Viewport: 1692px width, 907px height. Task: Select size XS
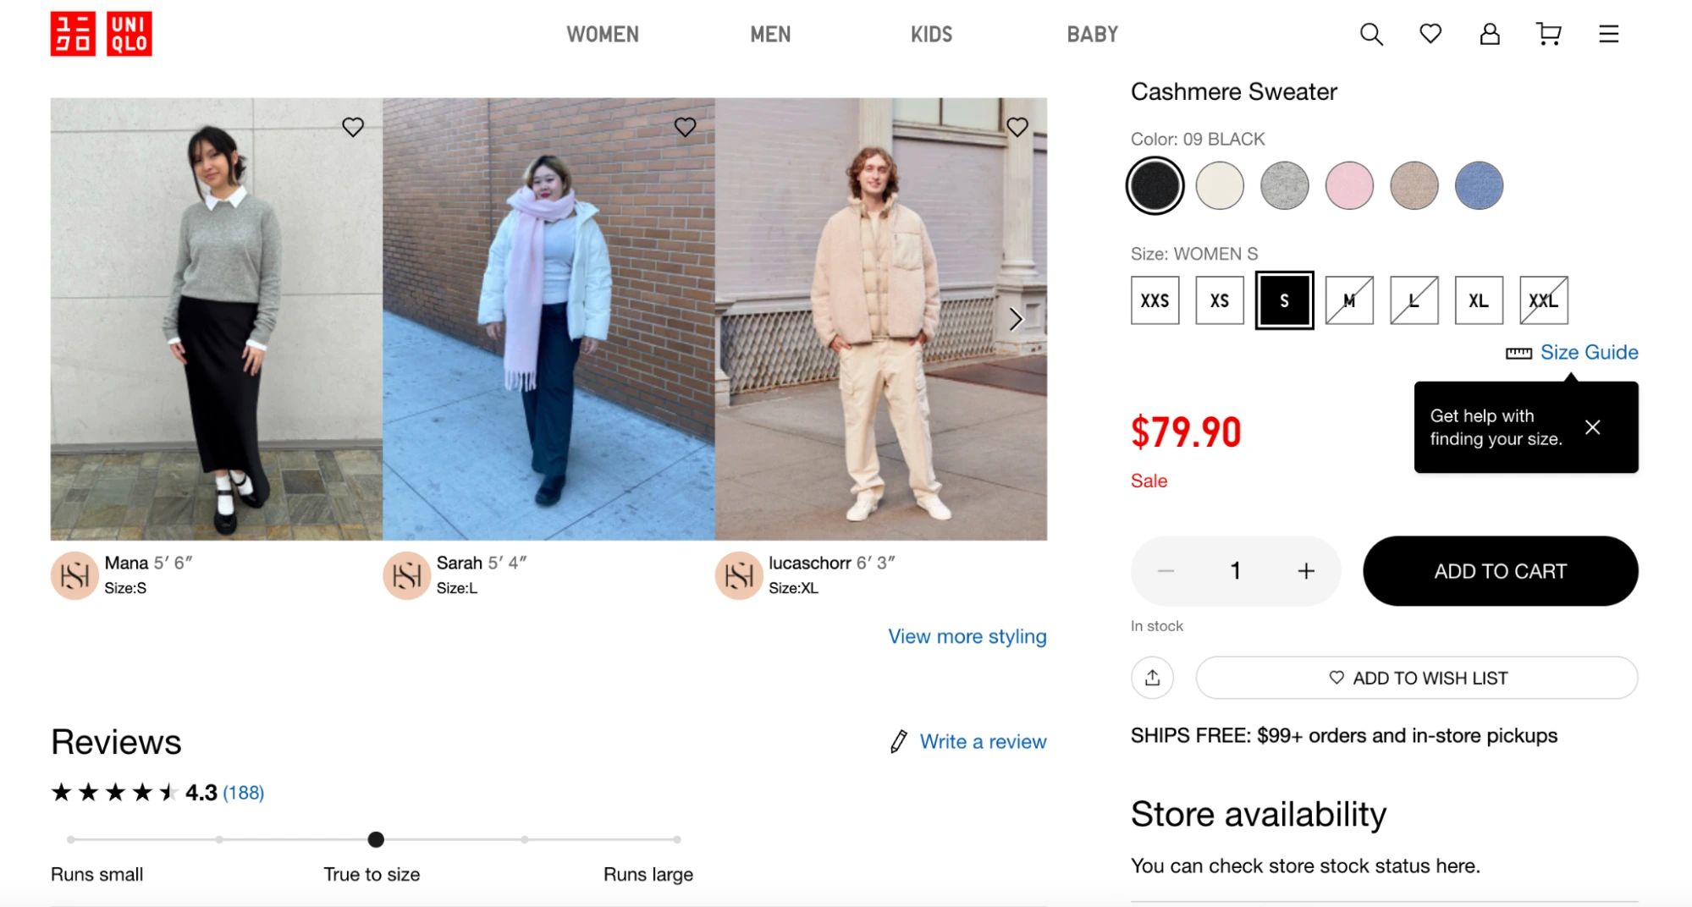[1219, 300]
